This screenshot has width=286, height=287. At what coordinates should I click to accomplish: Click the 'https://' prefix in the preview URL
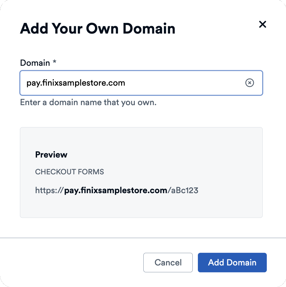(49, 190)
